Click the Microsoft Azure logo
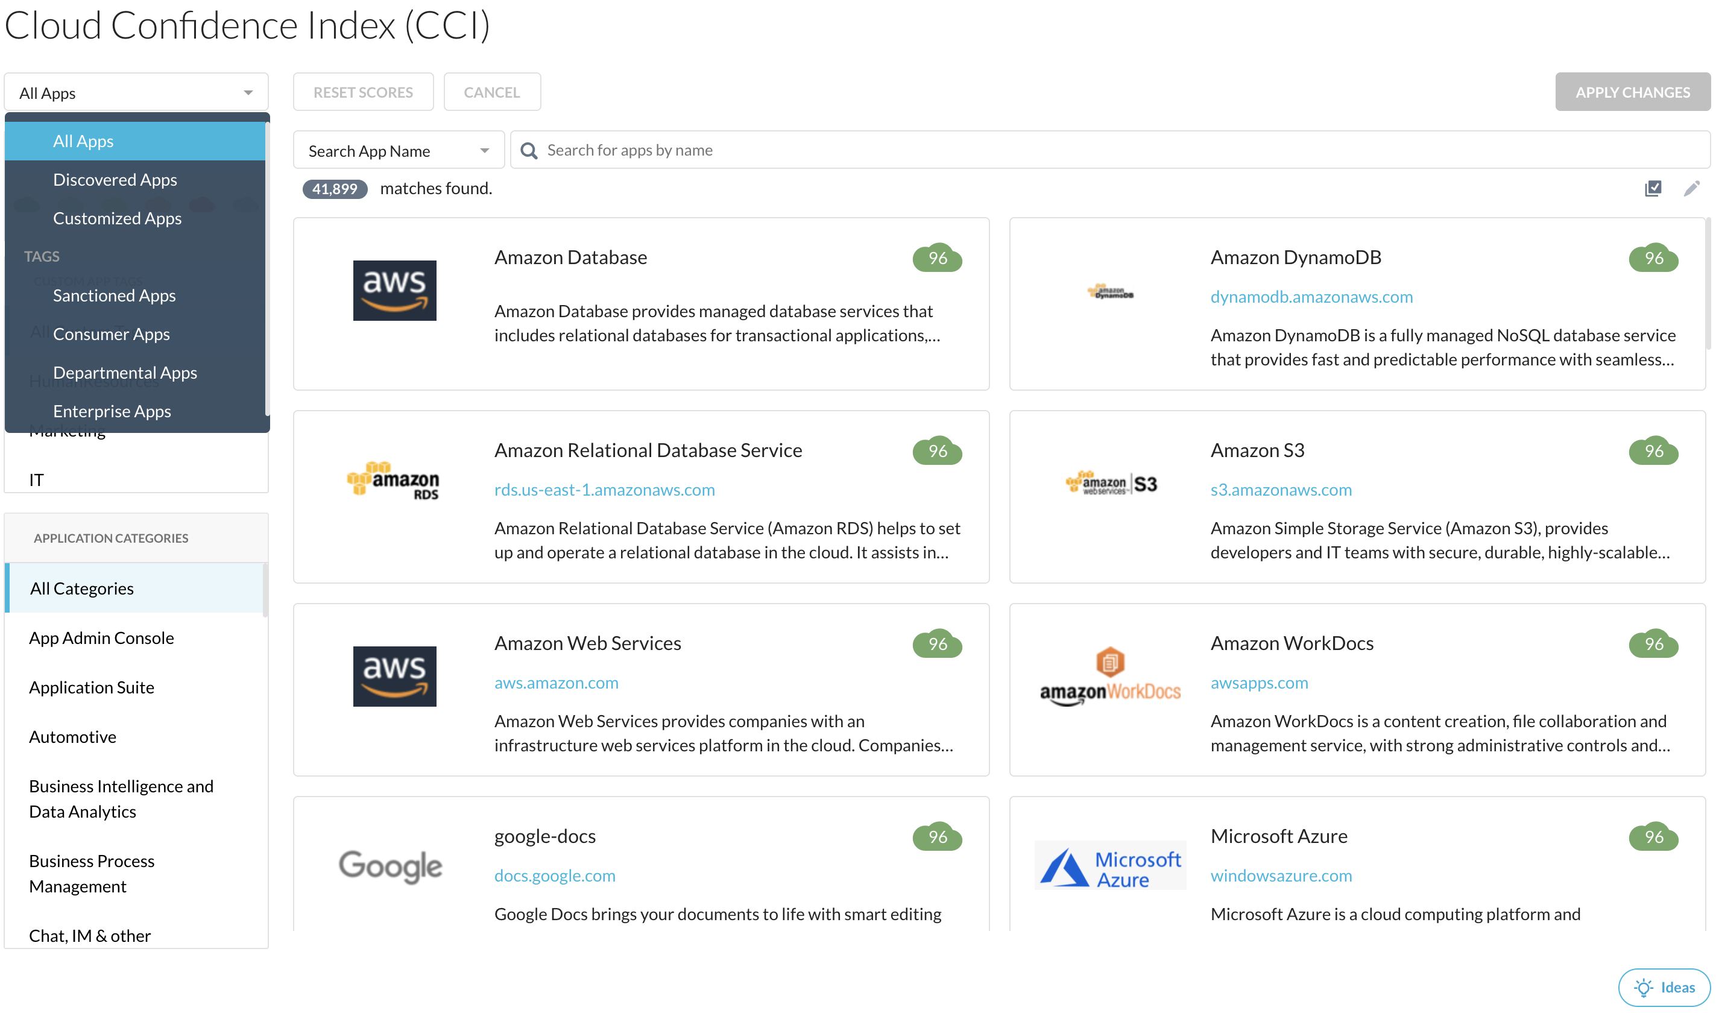 point(1110,865)
